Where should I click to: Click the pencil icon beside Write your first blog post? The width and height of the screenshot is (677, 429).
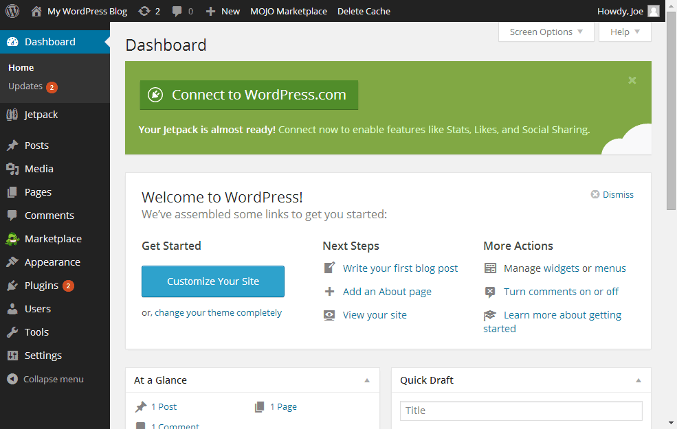point(329,268)
